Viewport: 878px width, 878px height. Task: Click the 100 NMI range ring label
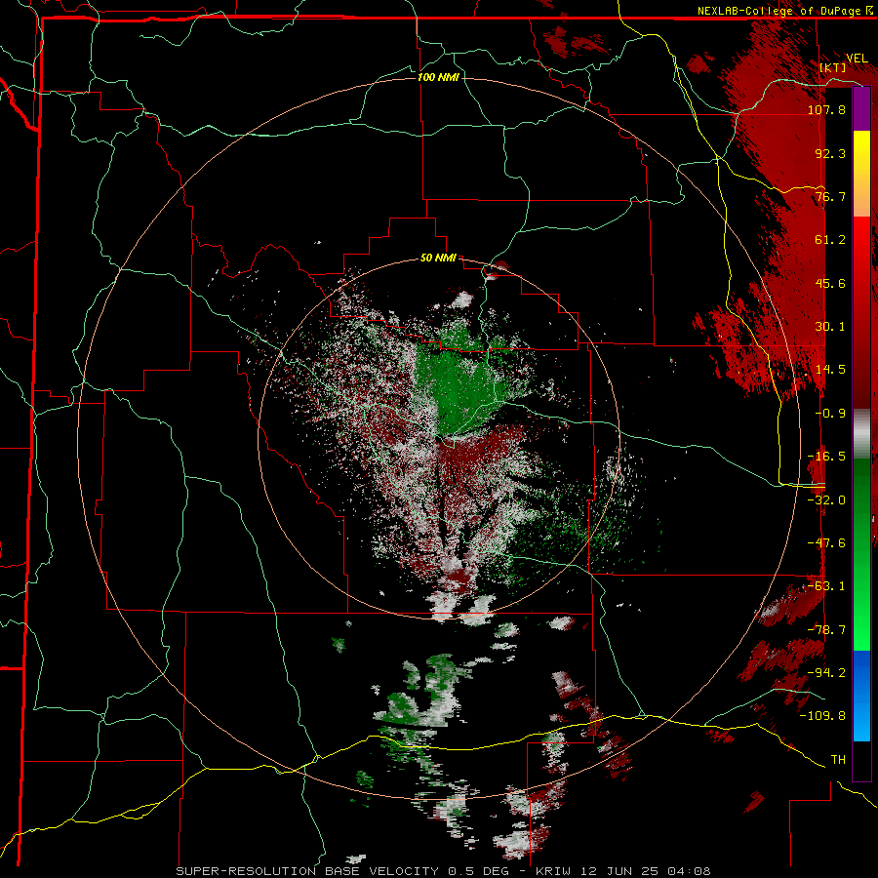(438, 77)
